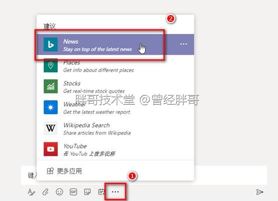The height and width of the screenshot is (201, 278).
Task: Click the more messaging extensions ellipsis
Action: coord(115,192)
